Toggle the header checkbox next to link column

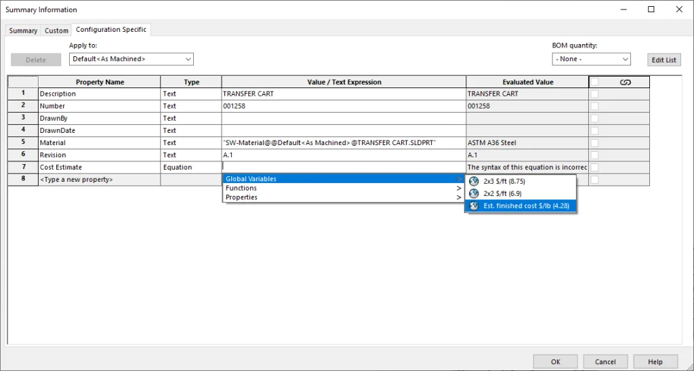pyautogui.click(x=594, y=82)
